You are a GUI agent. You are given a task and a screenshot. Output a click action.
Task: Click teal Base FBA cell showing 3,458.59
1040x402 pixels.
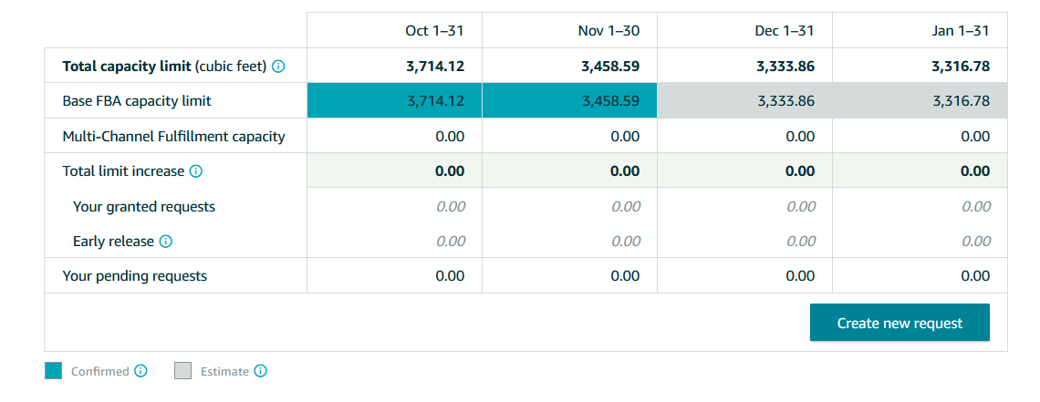570,100
